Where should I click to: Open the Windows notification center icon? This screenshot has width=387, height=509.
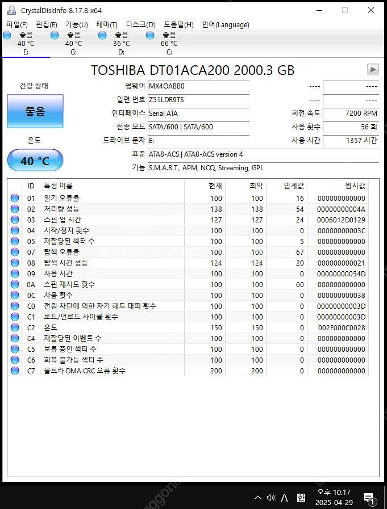pyautogui.click(x=369, y=499)
